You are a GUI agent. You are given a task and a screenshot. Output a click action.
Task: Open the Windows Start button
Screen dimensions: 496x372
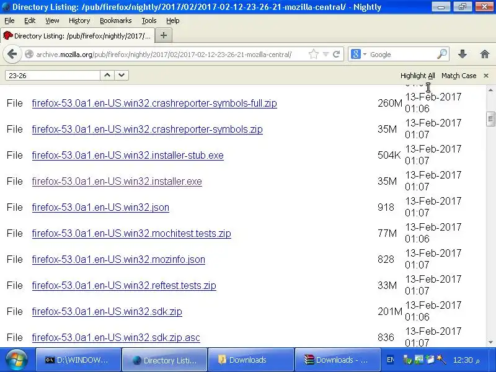click(x=17, y=360)
